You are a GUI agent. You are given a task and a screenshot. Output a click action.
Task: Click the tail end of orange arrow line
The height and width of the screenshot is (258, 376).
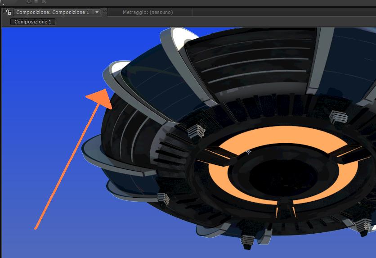pos(36,227)
